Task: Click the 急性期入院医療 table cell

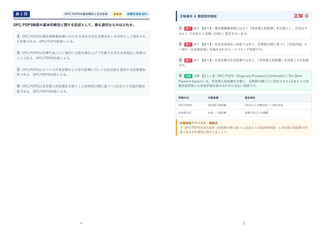Action: [x=217, y=105]
